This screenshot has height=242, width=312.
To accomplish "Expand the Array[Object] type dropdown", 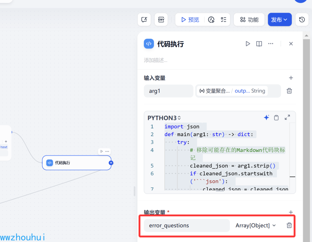I will pyautogui.click(x=256, y=225).
